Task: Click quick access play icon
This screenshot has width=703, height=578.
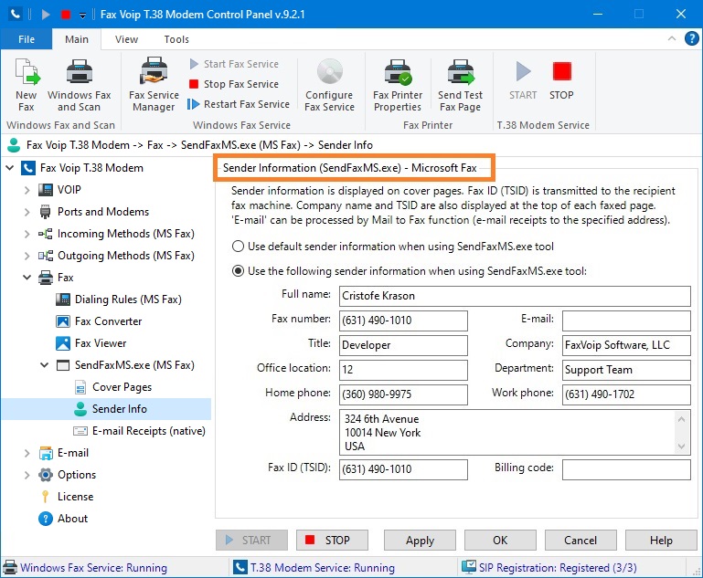Action: (46, 15)
